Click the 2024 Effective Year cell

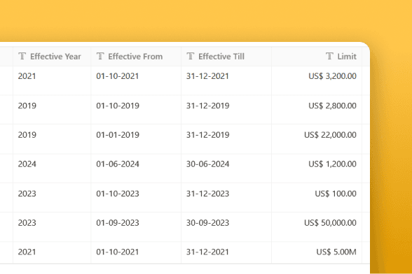52,168
